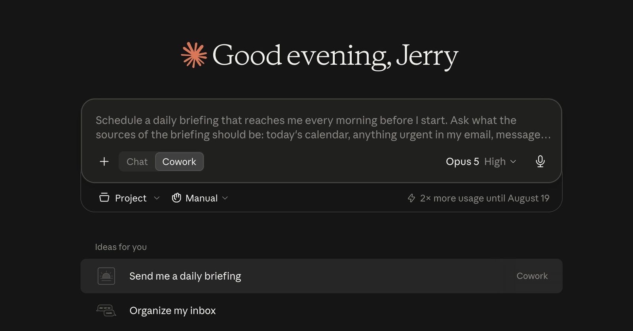Click the orange Claude starburst logo
This screenshot has height=331, width=633.
coord(194,55)
